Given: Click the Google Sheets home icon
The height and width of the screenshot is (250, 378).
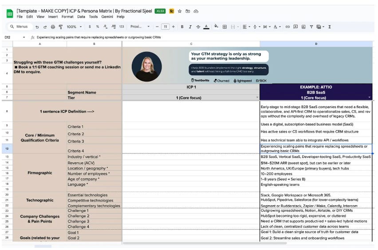Looking at the screenshot, I should point(10,13).
